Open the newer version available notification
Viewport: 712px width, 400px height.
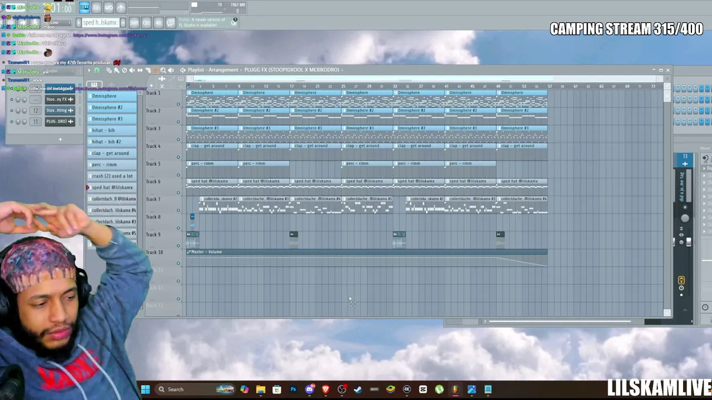tap(207, 22)
